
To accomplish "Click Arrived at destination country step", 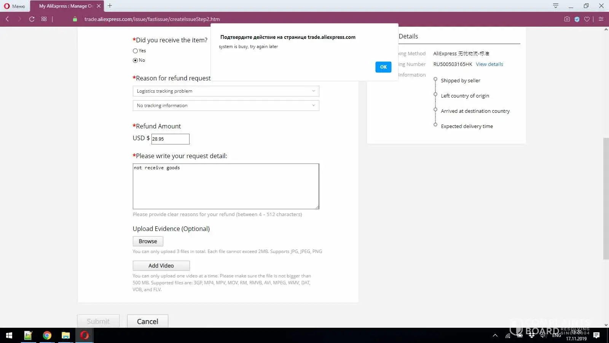I will (475, 111).
